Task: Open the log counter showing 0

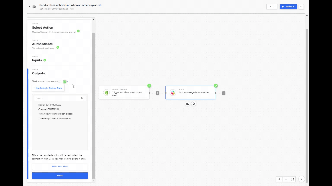Action: pyautogui.click(x=272, y=7)
